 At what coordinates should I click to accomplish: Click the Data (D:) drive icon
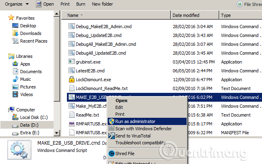(x=15, y=126)
